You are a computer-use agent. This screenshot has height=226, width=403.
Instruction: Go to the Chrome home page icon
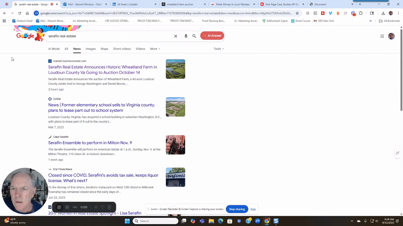tap(27, 13)
